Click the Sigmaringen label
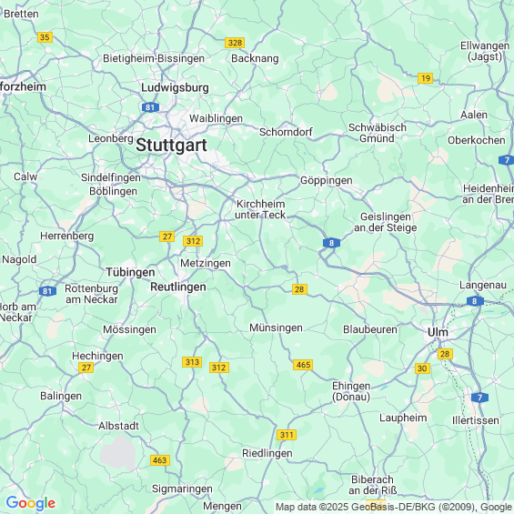The width and height of the screenshot is (514, 514). (182, 489)
